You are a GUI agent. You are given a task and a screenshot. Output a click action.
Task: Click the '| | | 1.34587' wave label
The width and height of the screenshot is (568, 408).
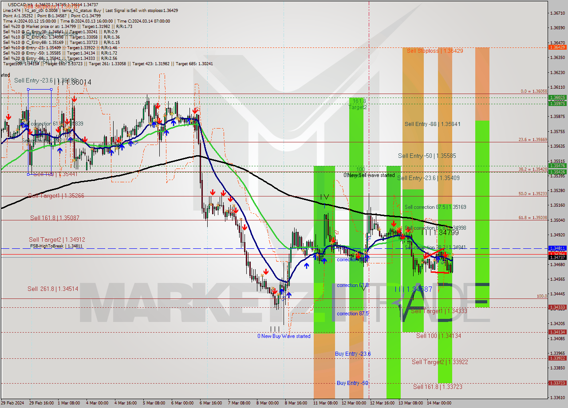coord(413,289)
